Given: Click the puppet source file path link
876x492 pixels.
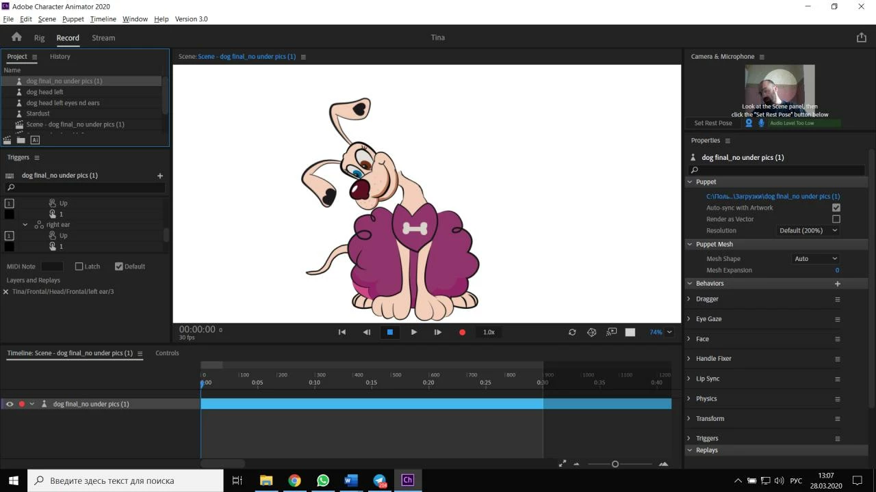Looking at the screenshot, I should [x=773, y=197].
